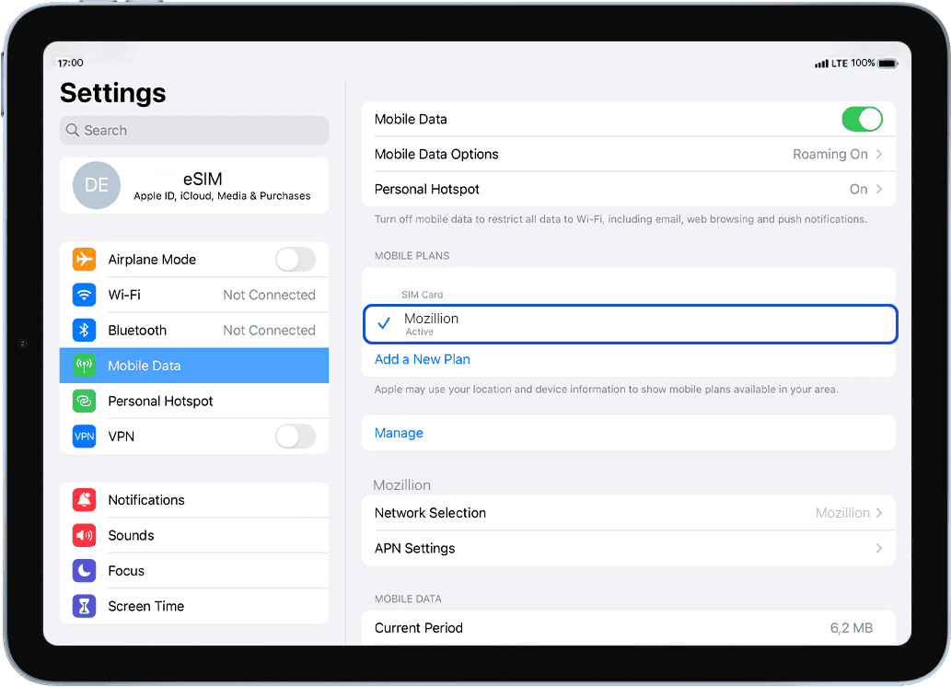Tap the Screen Time hourglass icon

click(x=85, y=606)
